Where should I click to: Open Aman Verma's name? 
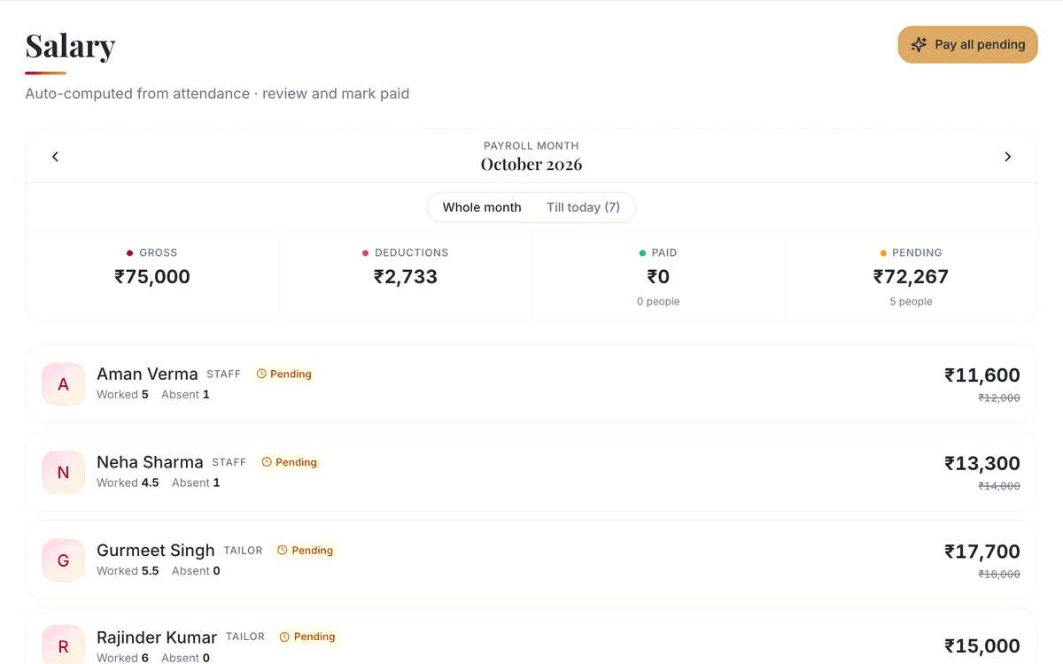(147, 374)
